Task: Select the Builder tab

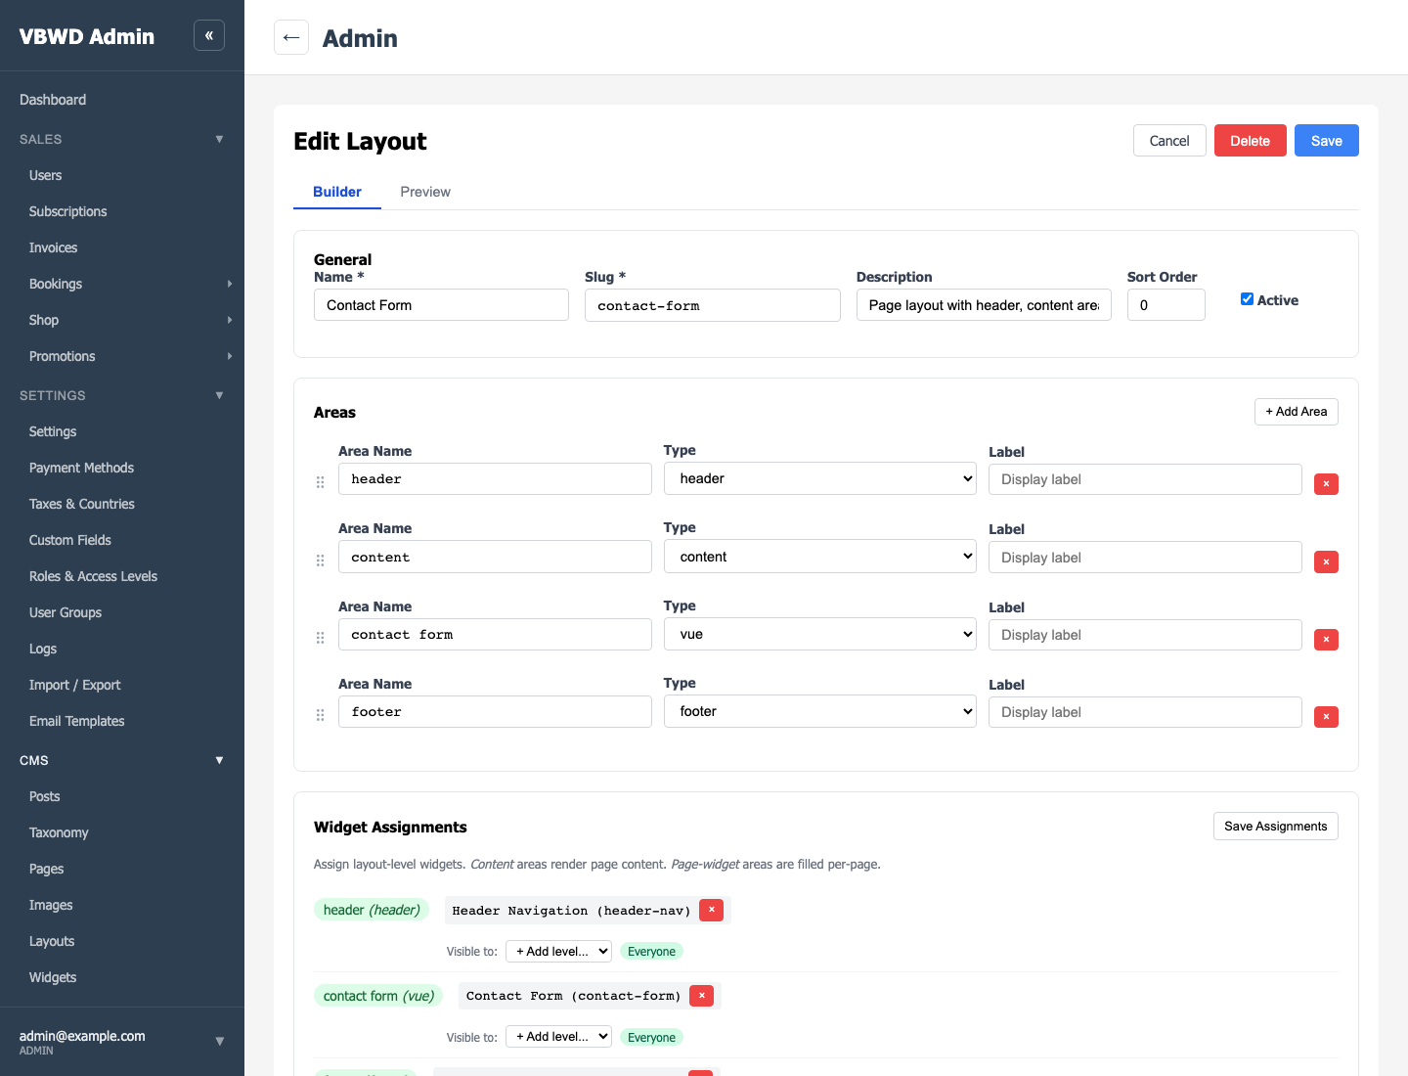Action: click(337, 192)
